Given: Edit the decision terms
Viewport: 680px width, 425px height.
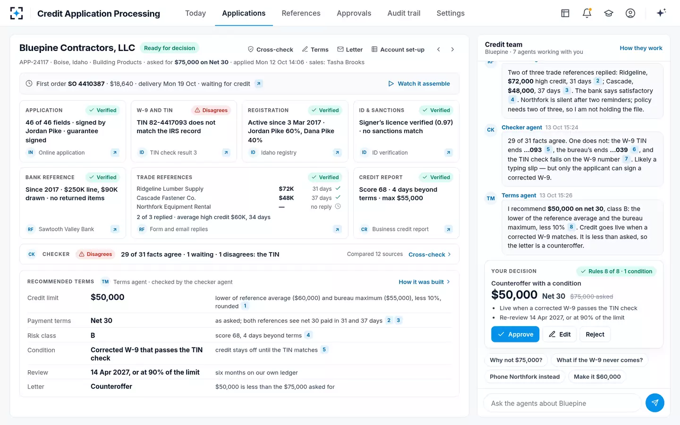Looking at the screenshot, I should point(560,334).
